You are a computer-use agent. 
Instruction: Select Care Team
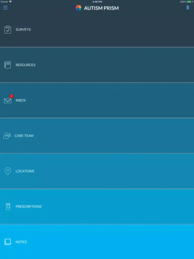[x=97, y=136]
